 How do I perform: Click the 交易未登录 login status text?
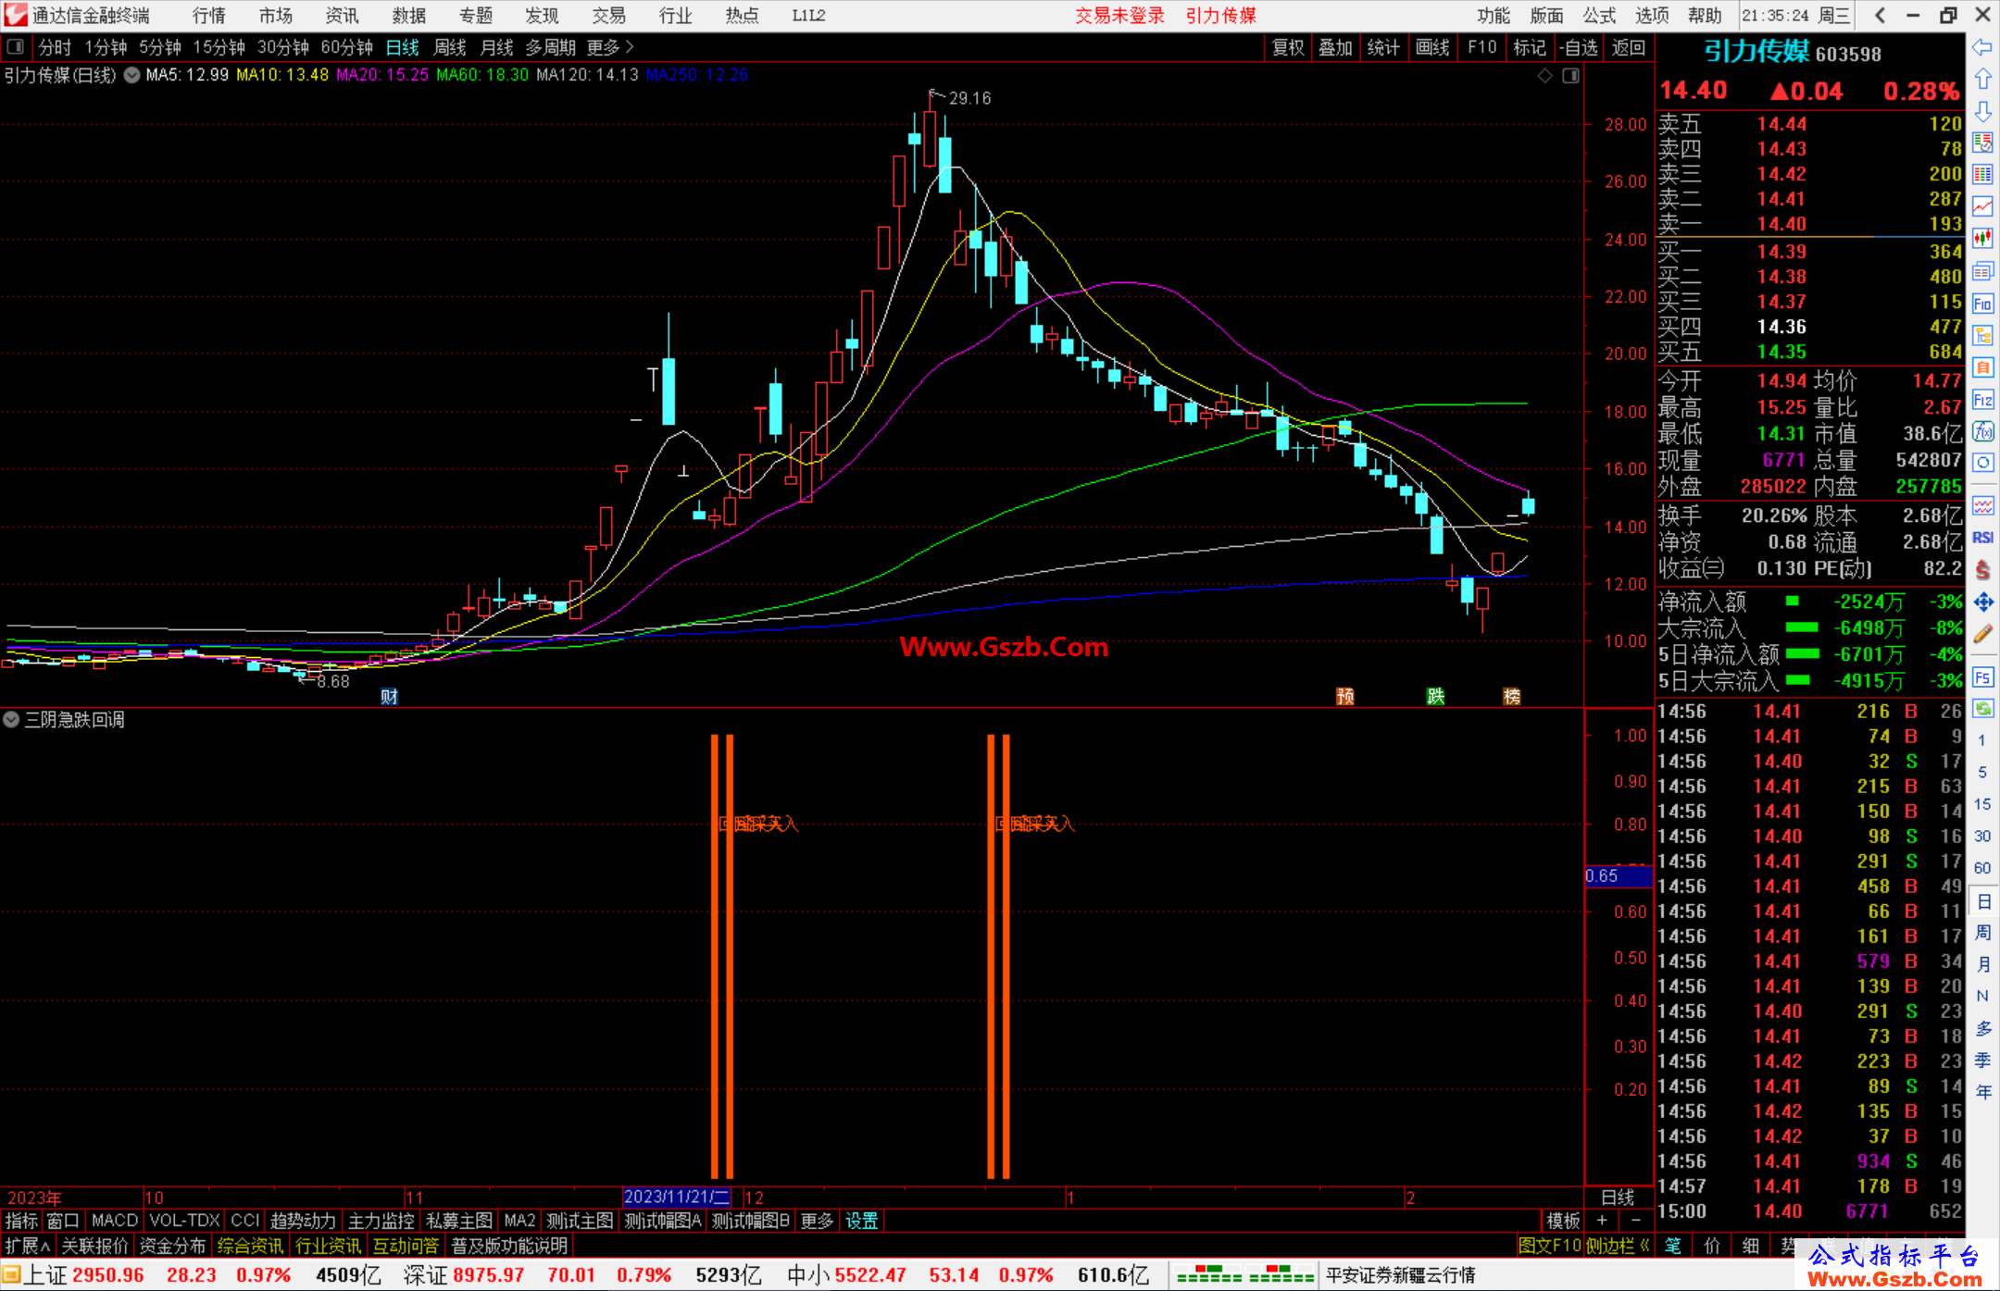1119,16
